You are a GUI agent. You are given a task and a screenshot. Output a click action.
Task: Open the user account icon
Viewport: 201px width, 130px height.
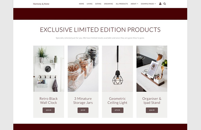tap(160, 4)
